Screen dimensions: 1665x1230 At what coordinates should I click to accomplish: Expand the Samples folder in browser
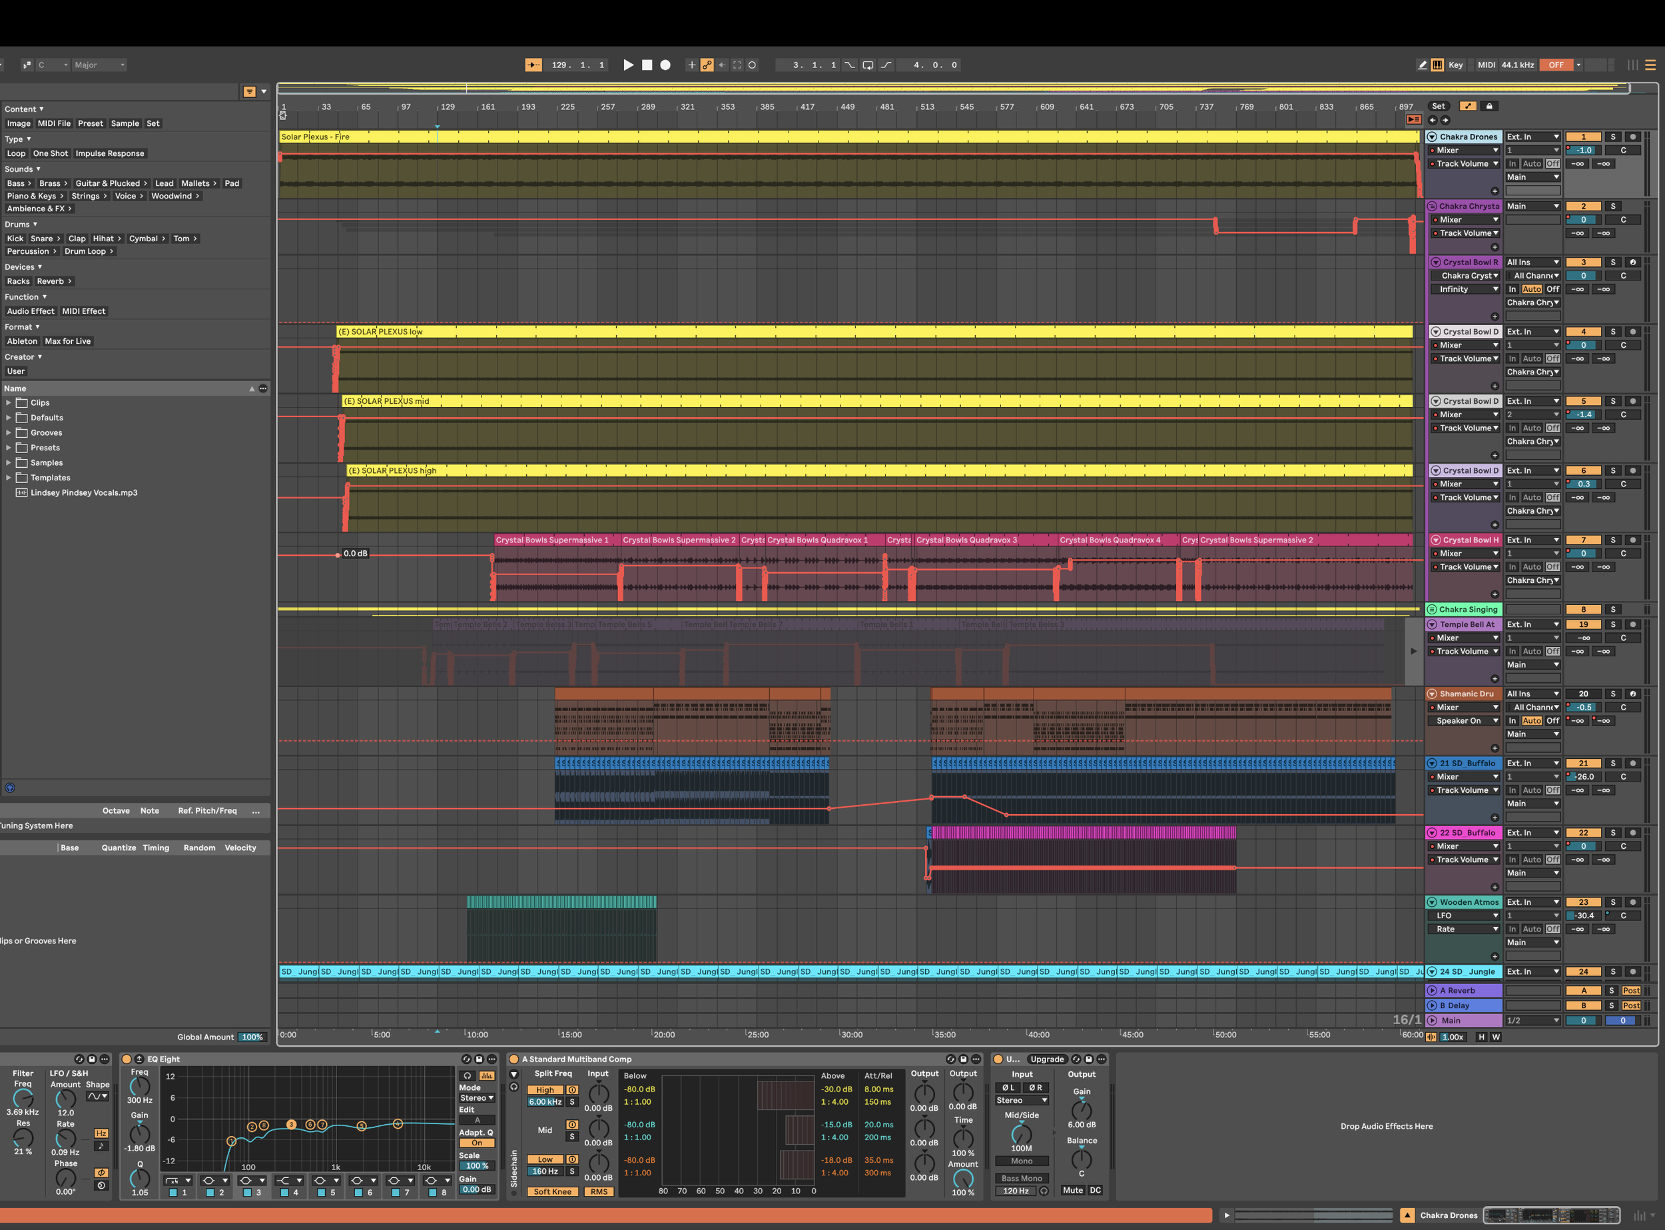point(9,462)
